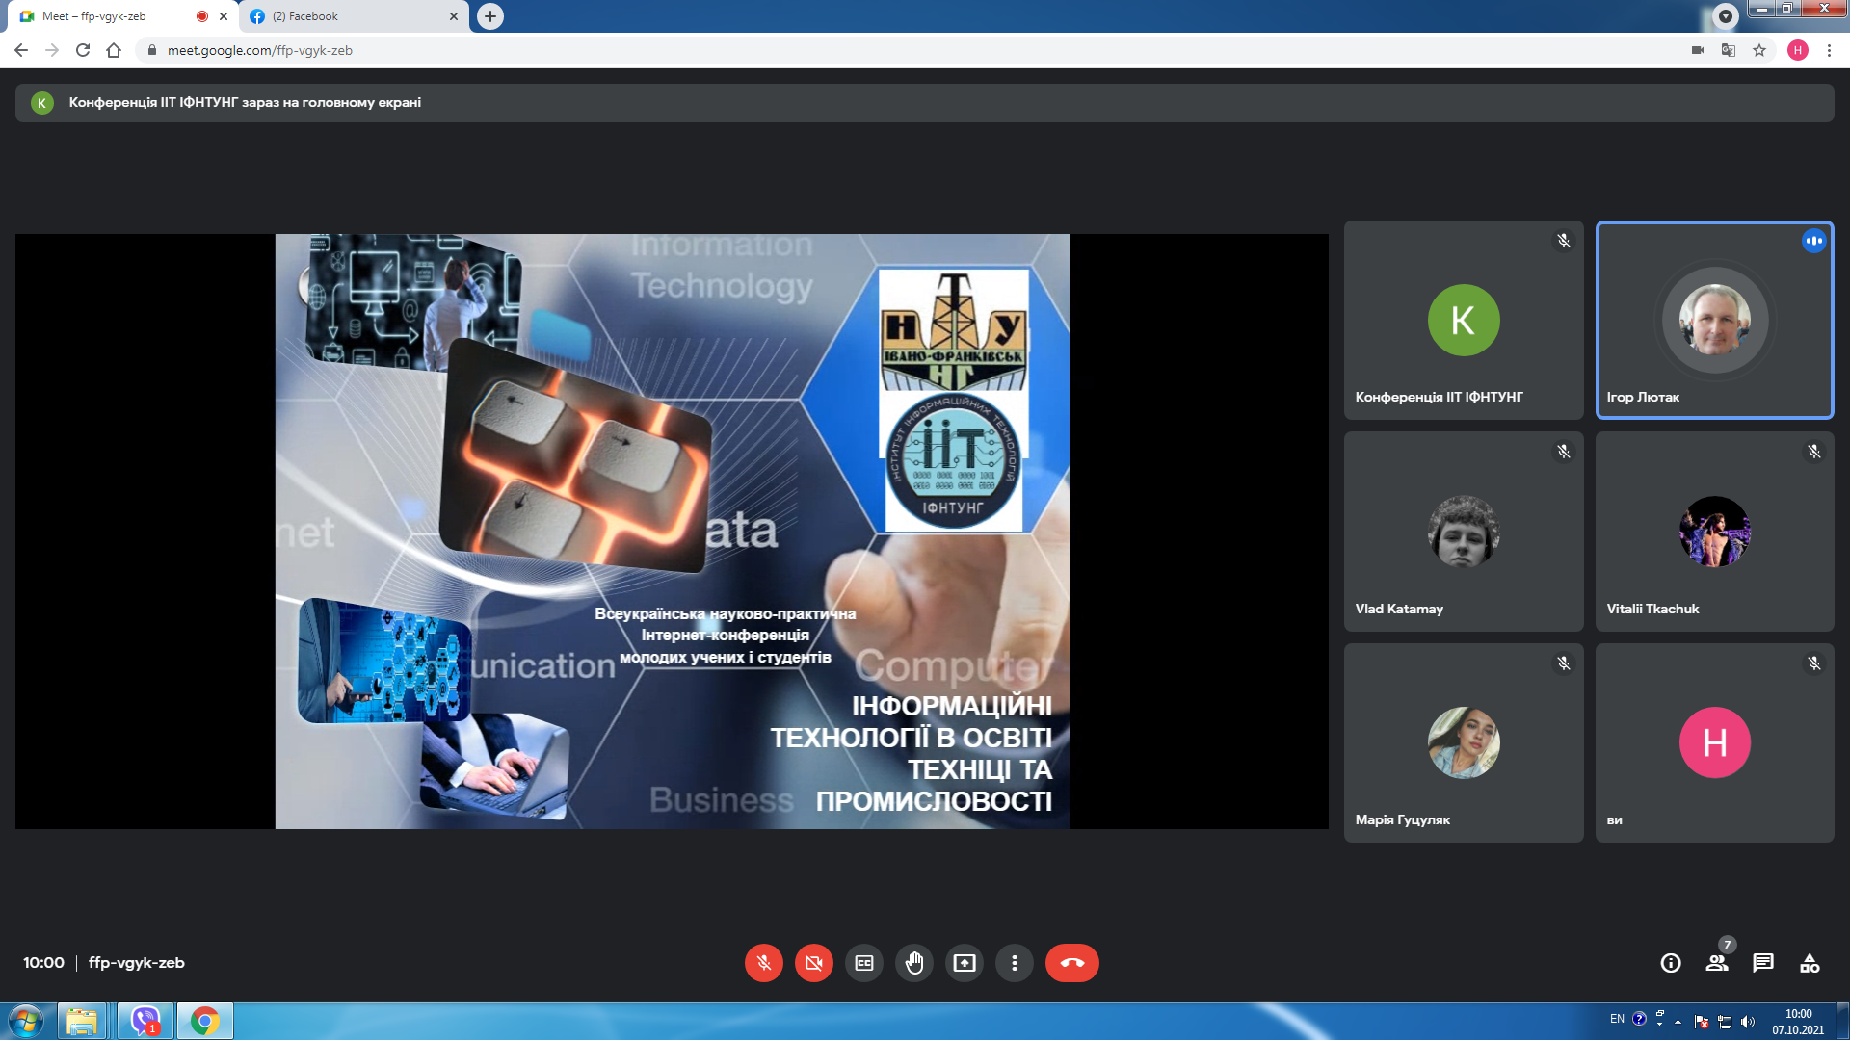Viewport: 1850px width, 1040px height.
Task: Select the Vitalii Tkachuk participant tile
Action: (x=1715, y=532)
